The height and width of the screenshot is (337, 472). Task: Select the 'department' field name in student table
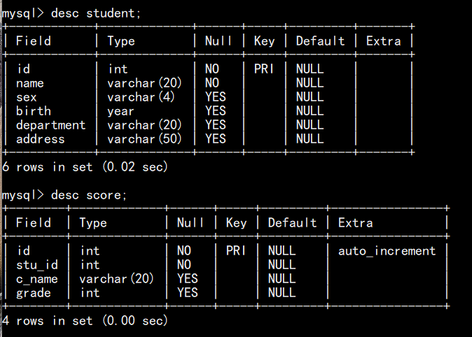coord(51,125)
